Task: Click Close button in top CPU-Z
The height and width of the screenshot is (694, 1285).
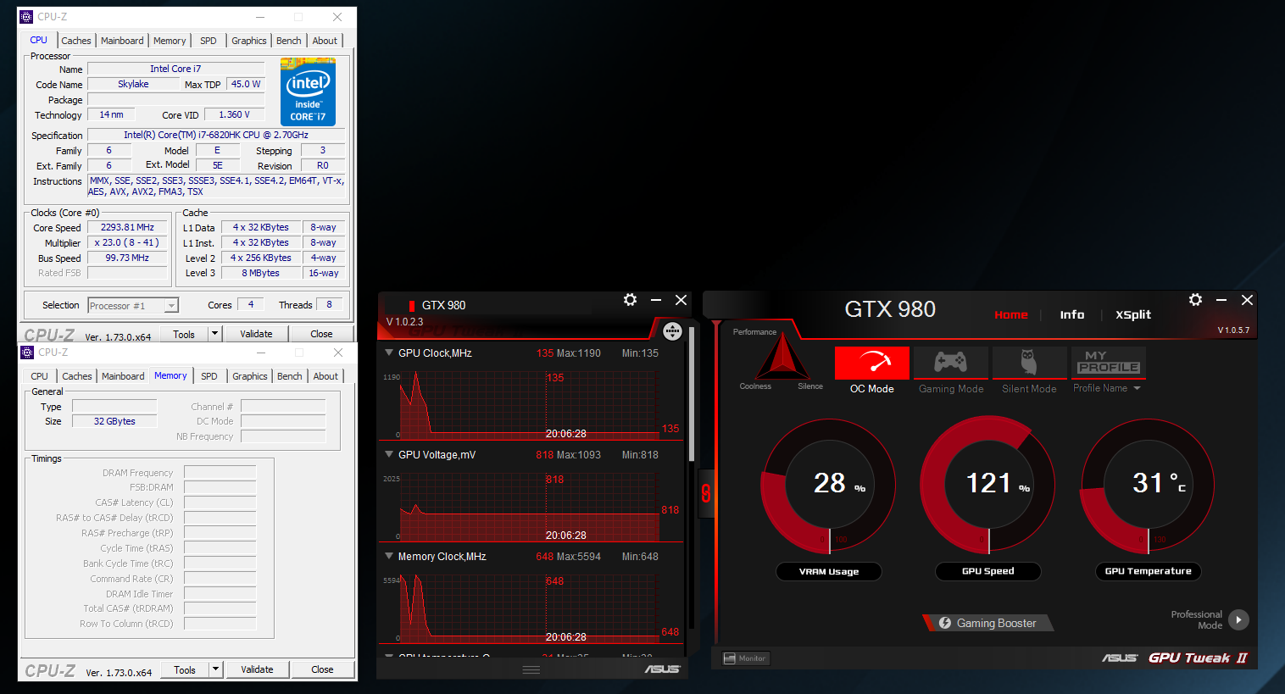Action: [321, 334]
